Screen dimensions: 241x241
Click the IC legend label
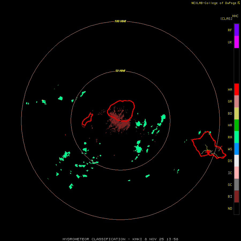230,173
